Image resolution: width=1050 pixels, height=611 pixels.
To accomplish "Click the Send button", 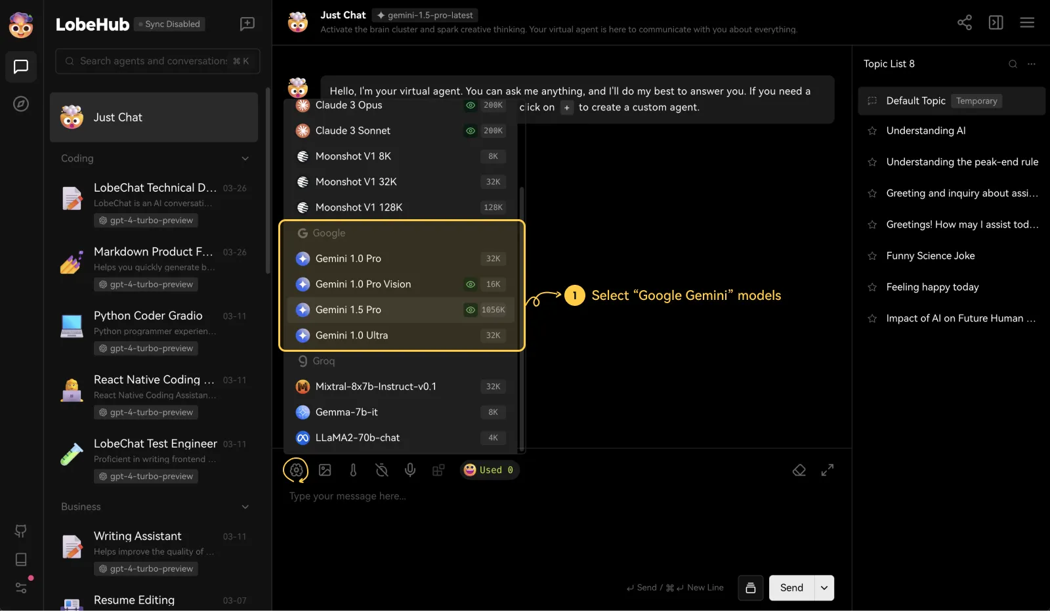I will [791, 588].
